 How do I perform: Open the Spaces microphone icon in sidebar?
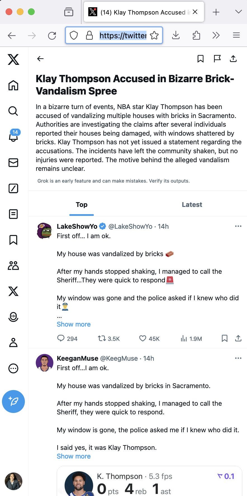[x=13, y=317]
